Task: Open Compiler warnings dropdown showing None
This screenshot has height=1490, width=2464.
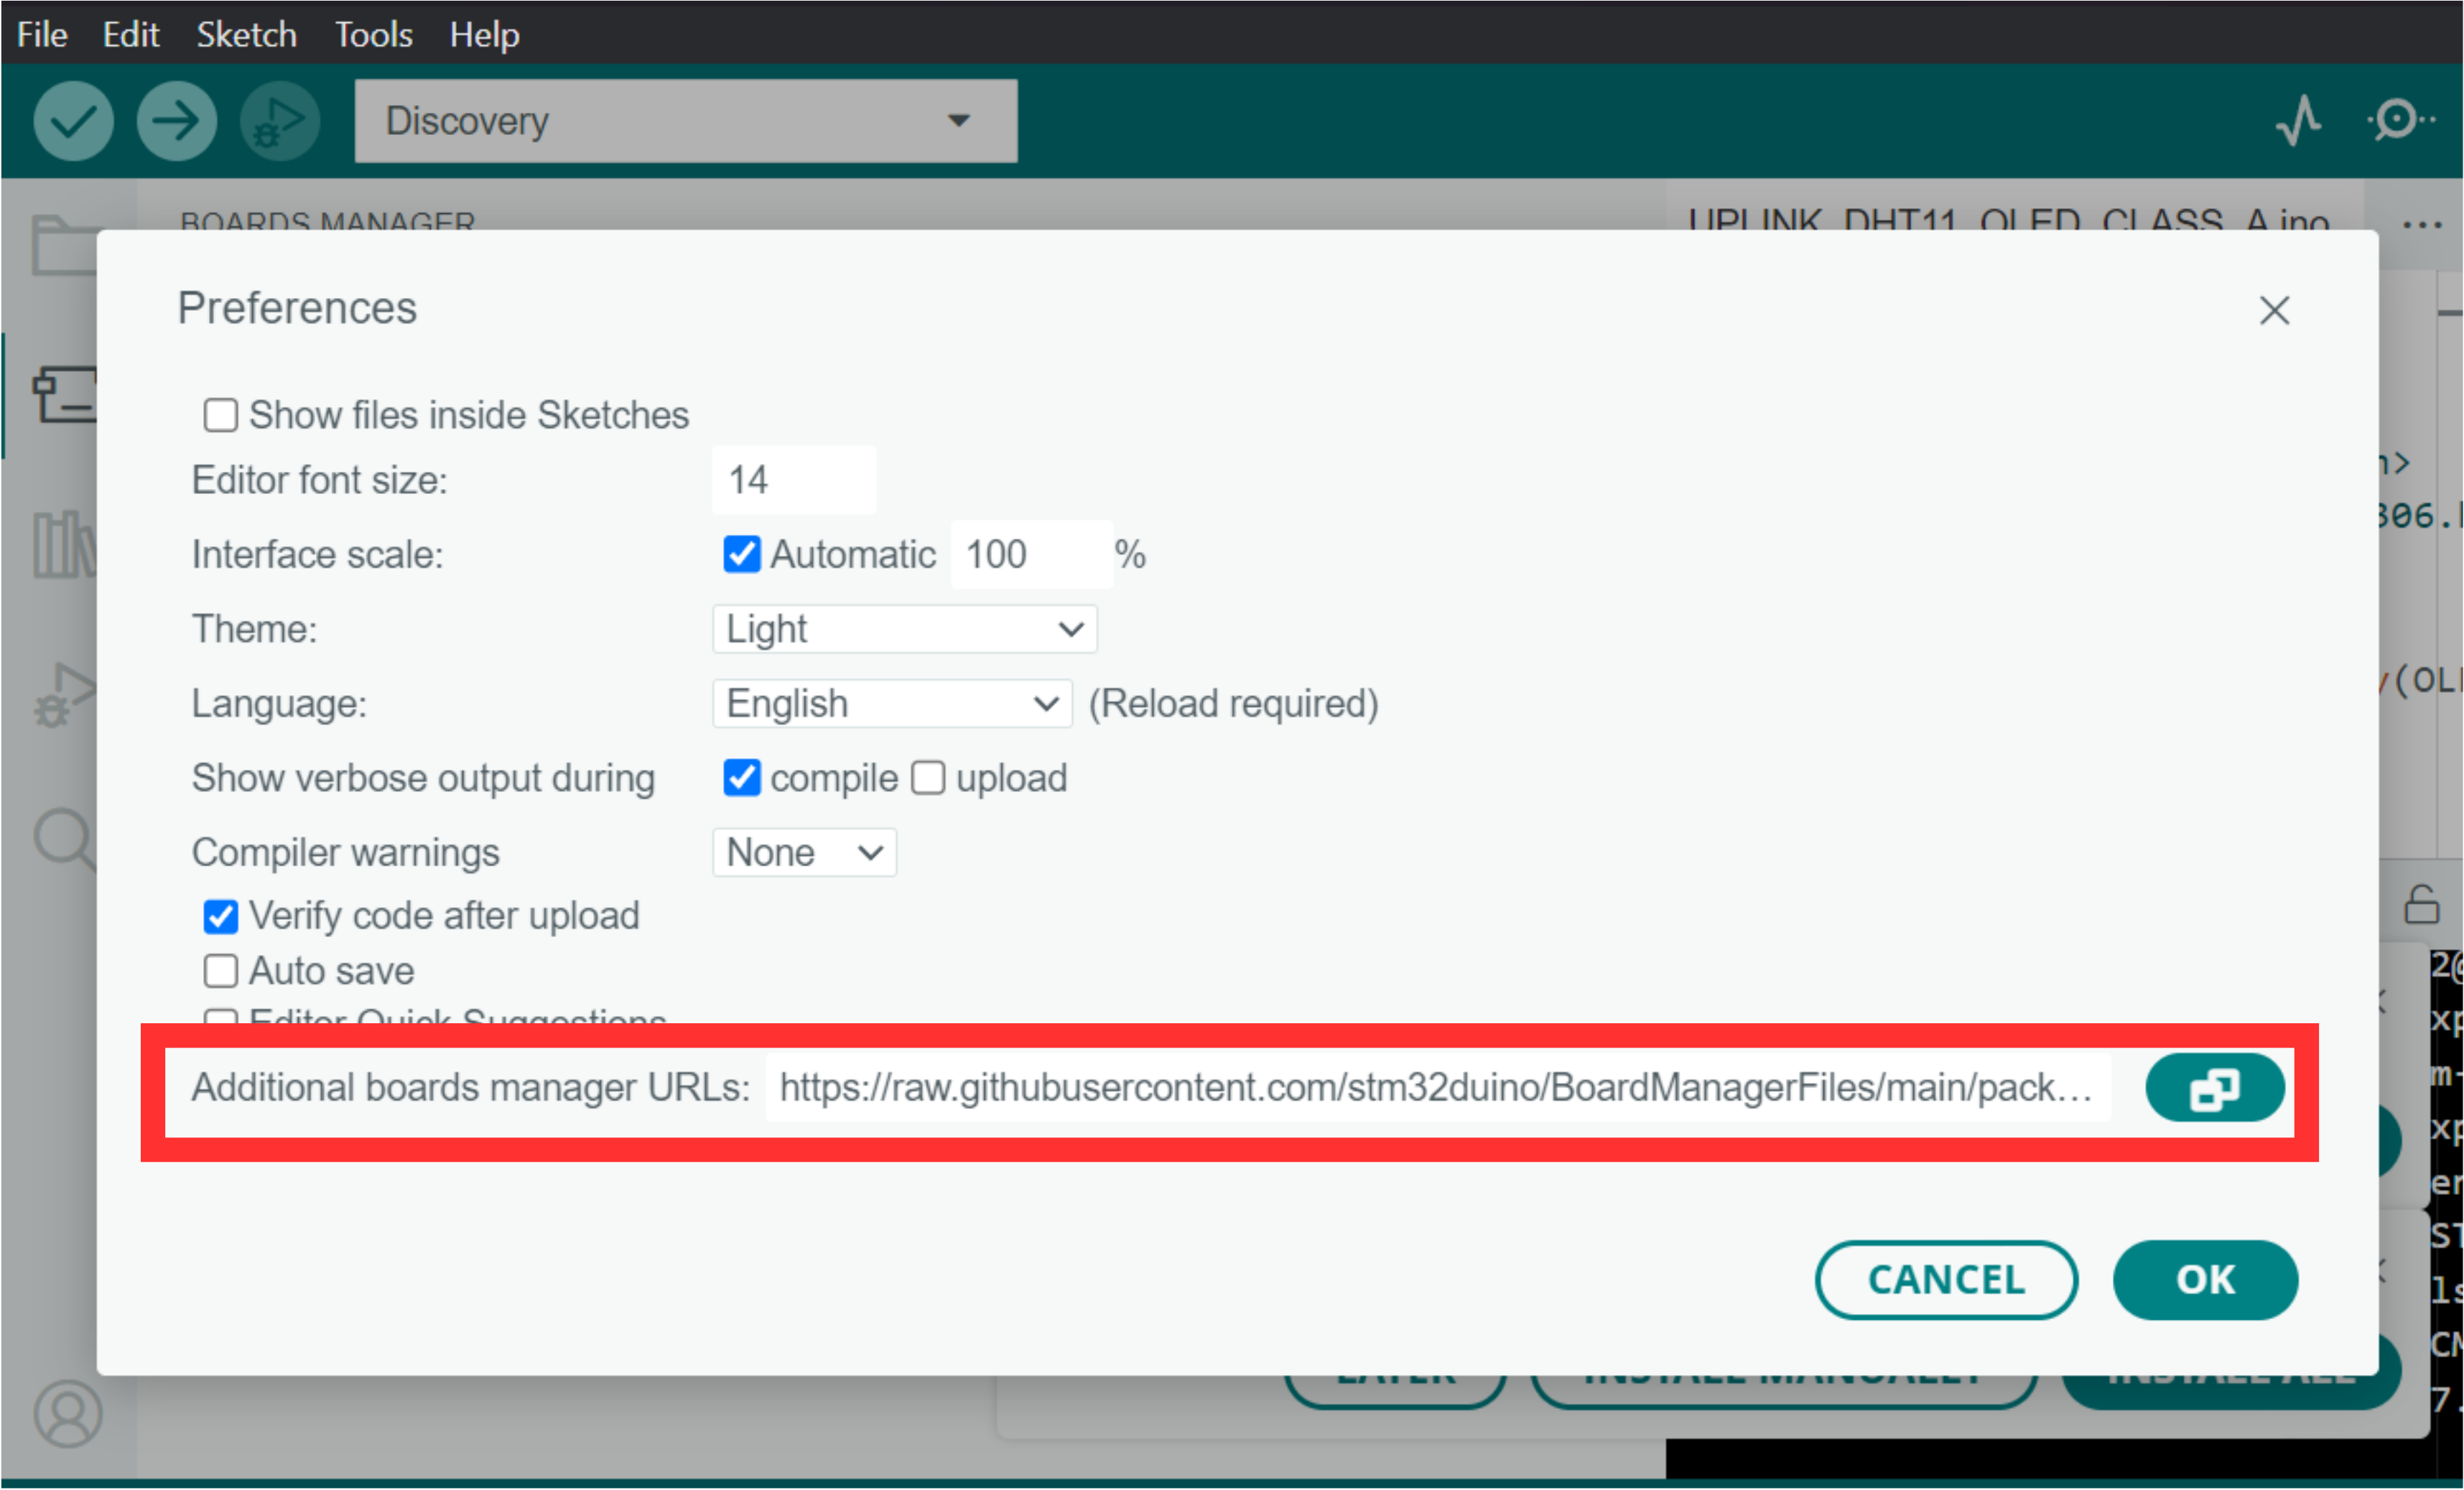Action: pyautogui.click(x=804, y=853)
